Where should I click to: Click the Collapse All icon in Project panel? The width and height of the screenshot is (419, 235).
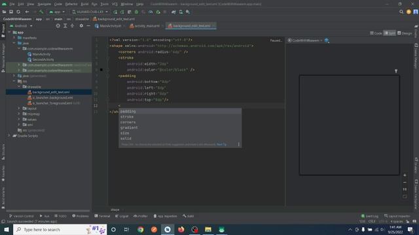(72, 25)
